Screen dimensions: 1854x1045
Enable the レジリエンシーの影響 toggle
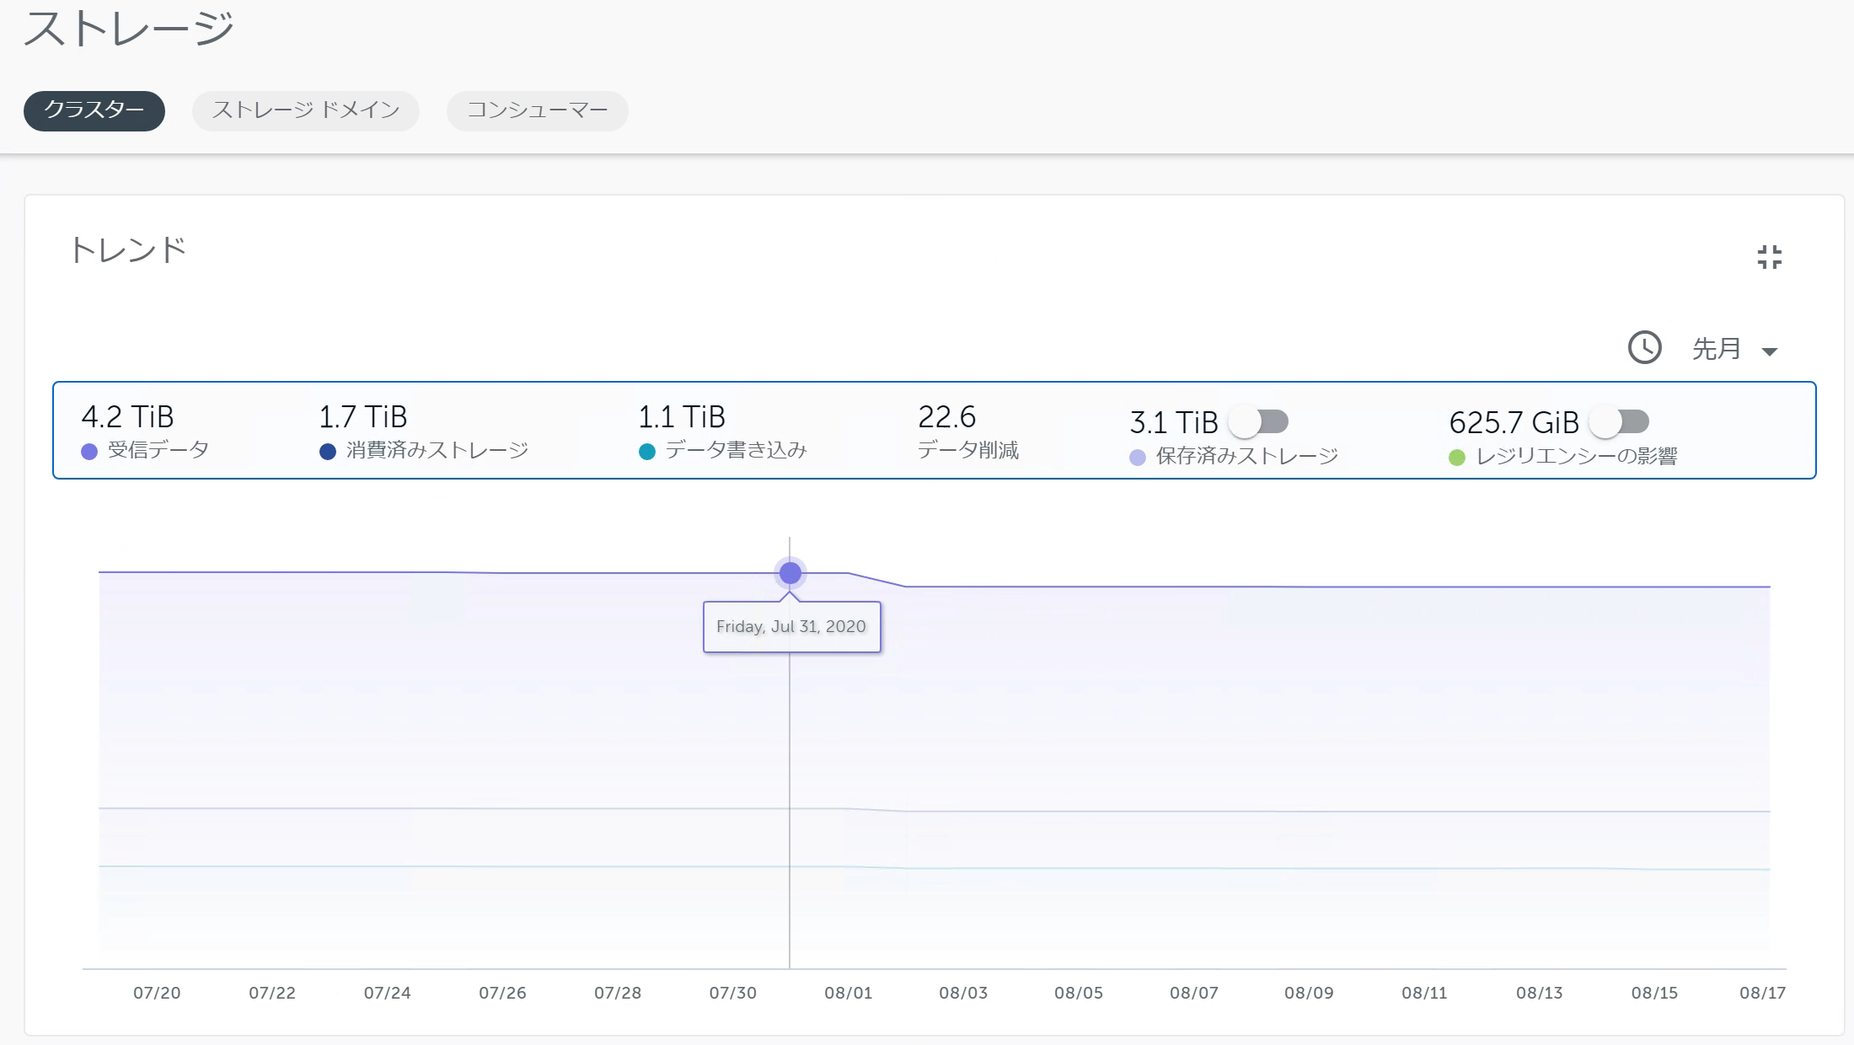point(1619,421)
